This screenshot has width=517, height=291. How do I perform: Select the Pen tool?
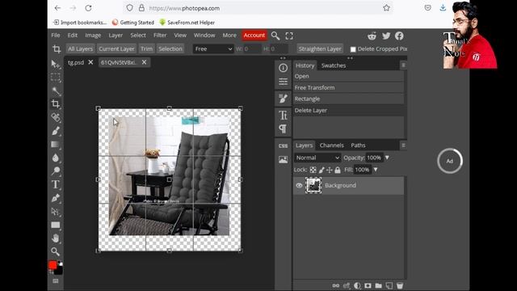(56, 198)
